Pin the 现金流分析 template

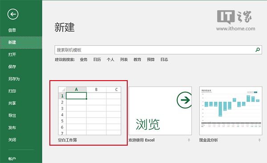(259, 140)
